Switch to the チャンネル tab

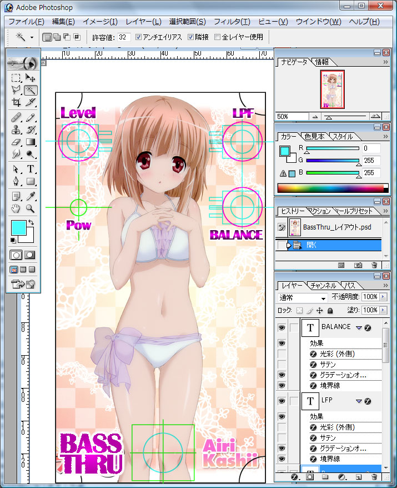tap(324, 285)
